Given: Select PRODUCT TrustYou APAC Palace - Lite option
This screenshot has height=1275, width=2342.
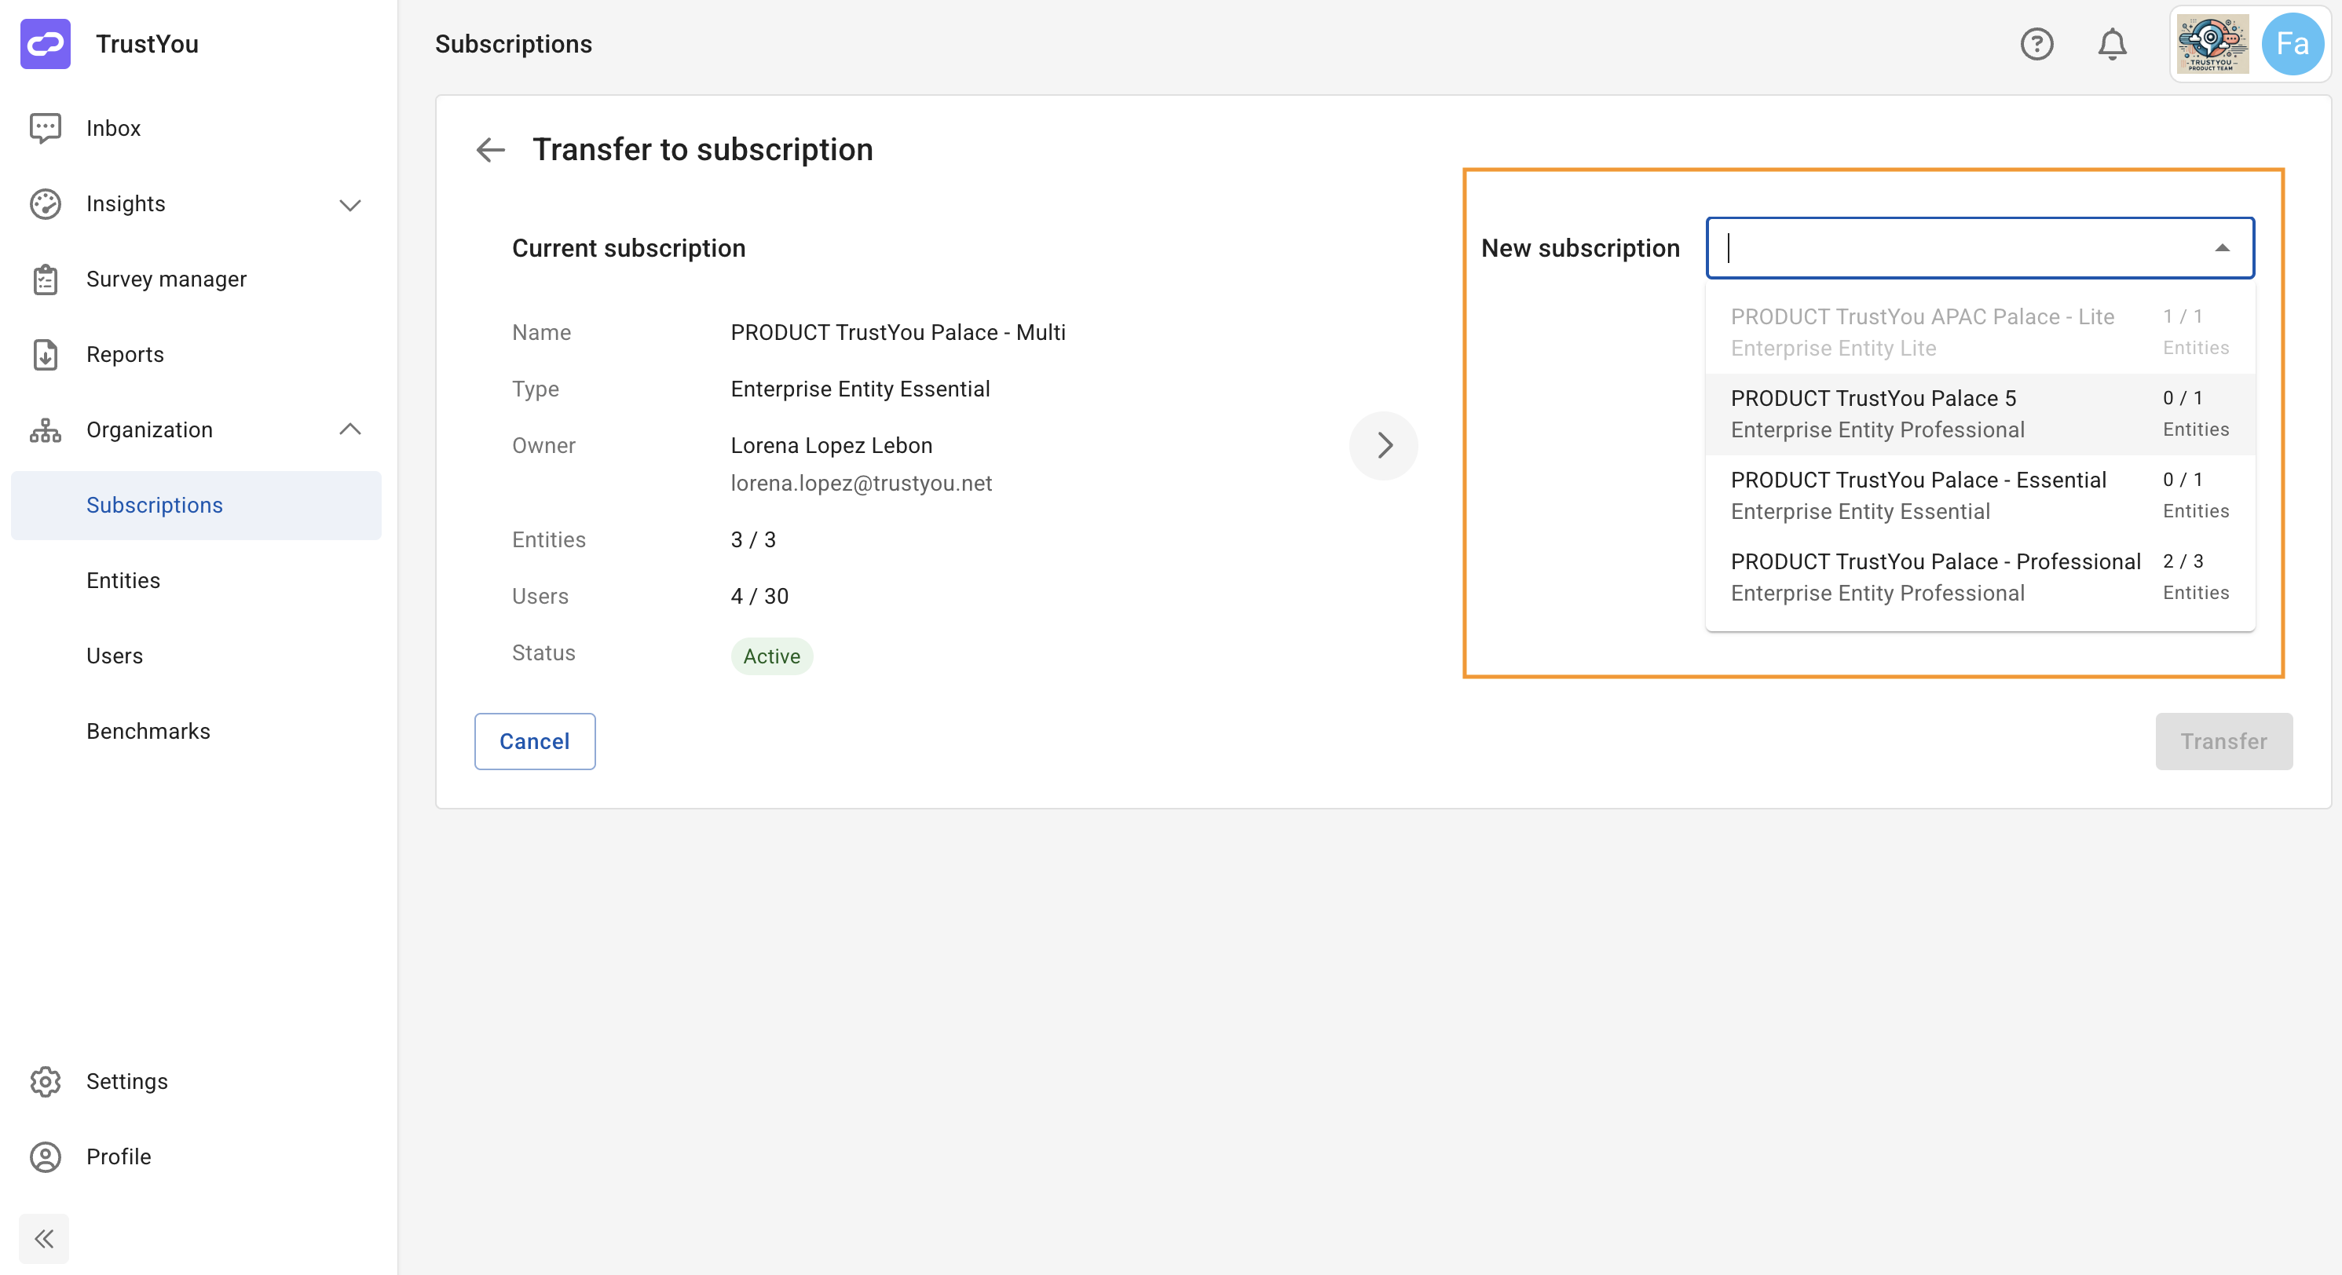Looking at the screenshot, I should [x=1979, y=333].
